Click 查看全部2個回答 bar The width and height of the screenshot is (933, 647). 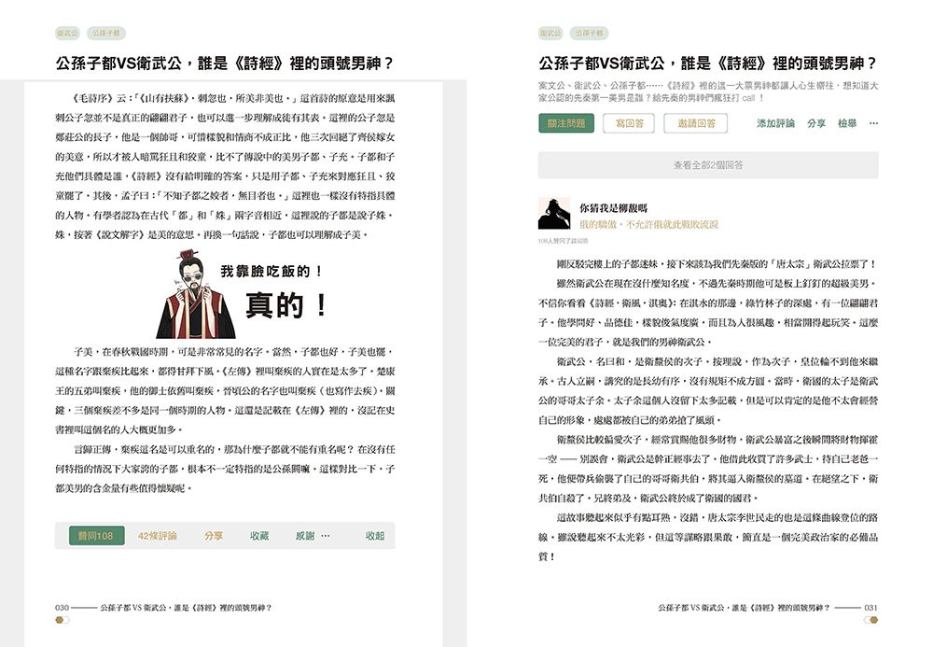point(708,165)
